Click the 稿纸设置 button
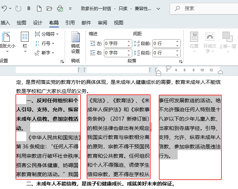Viewport: 238px width, 189px height. click(75, 42)
